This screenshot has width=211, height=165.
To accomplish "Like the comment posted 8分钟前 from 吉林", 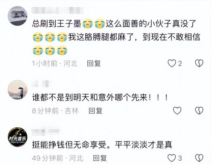I will (x=177, y=111).
